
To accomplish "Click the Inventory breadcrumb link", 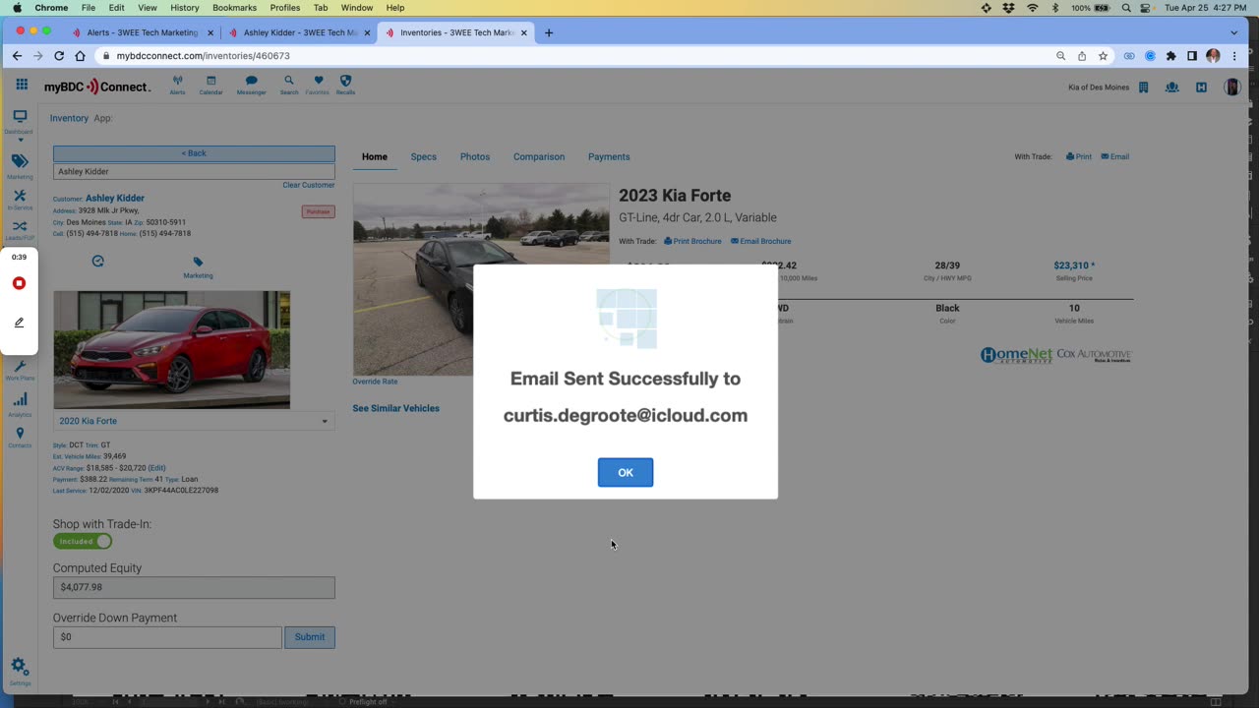I will coord(69,118).
